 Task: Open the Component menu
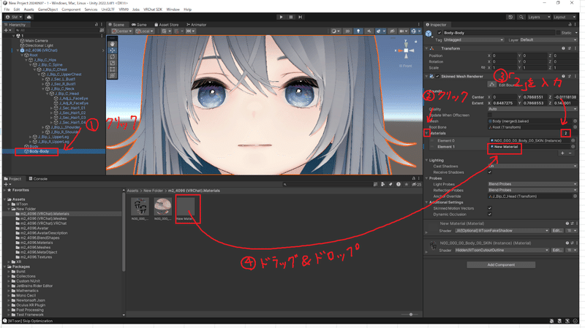[71, 9]
